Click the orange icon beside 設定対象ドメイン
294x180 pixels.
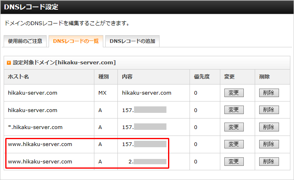tap(9, 63)
